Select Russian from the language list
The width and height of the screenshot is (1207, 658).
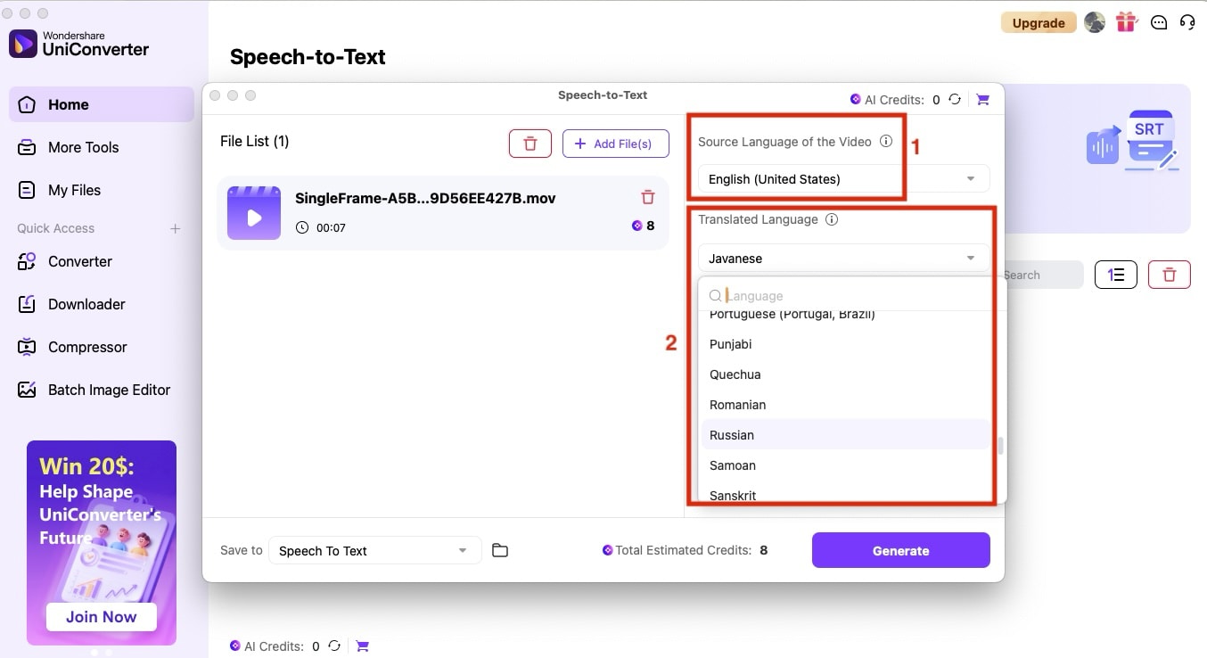[x=732, y=435]
